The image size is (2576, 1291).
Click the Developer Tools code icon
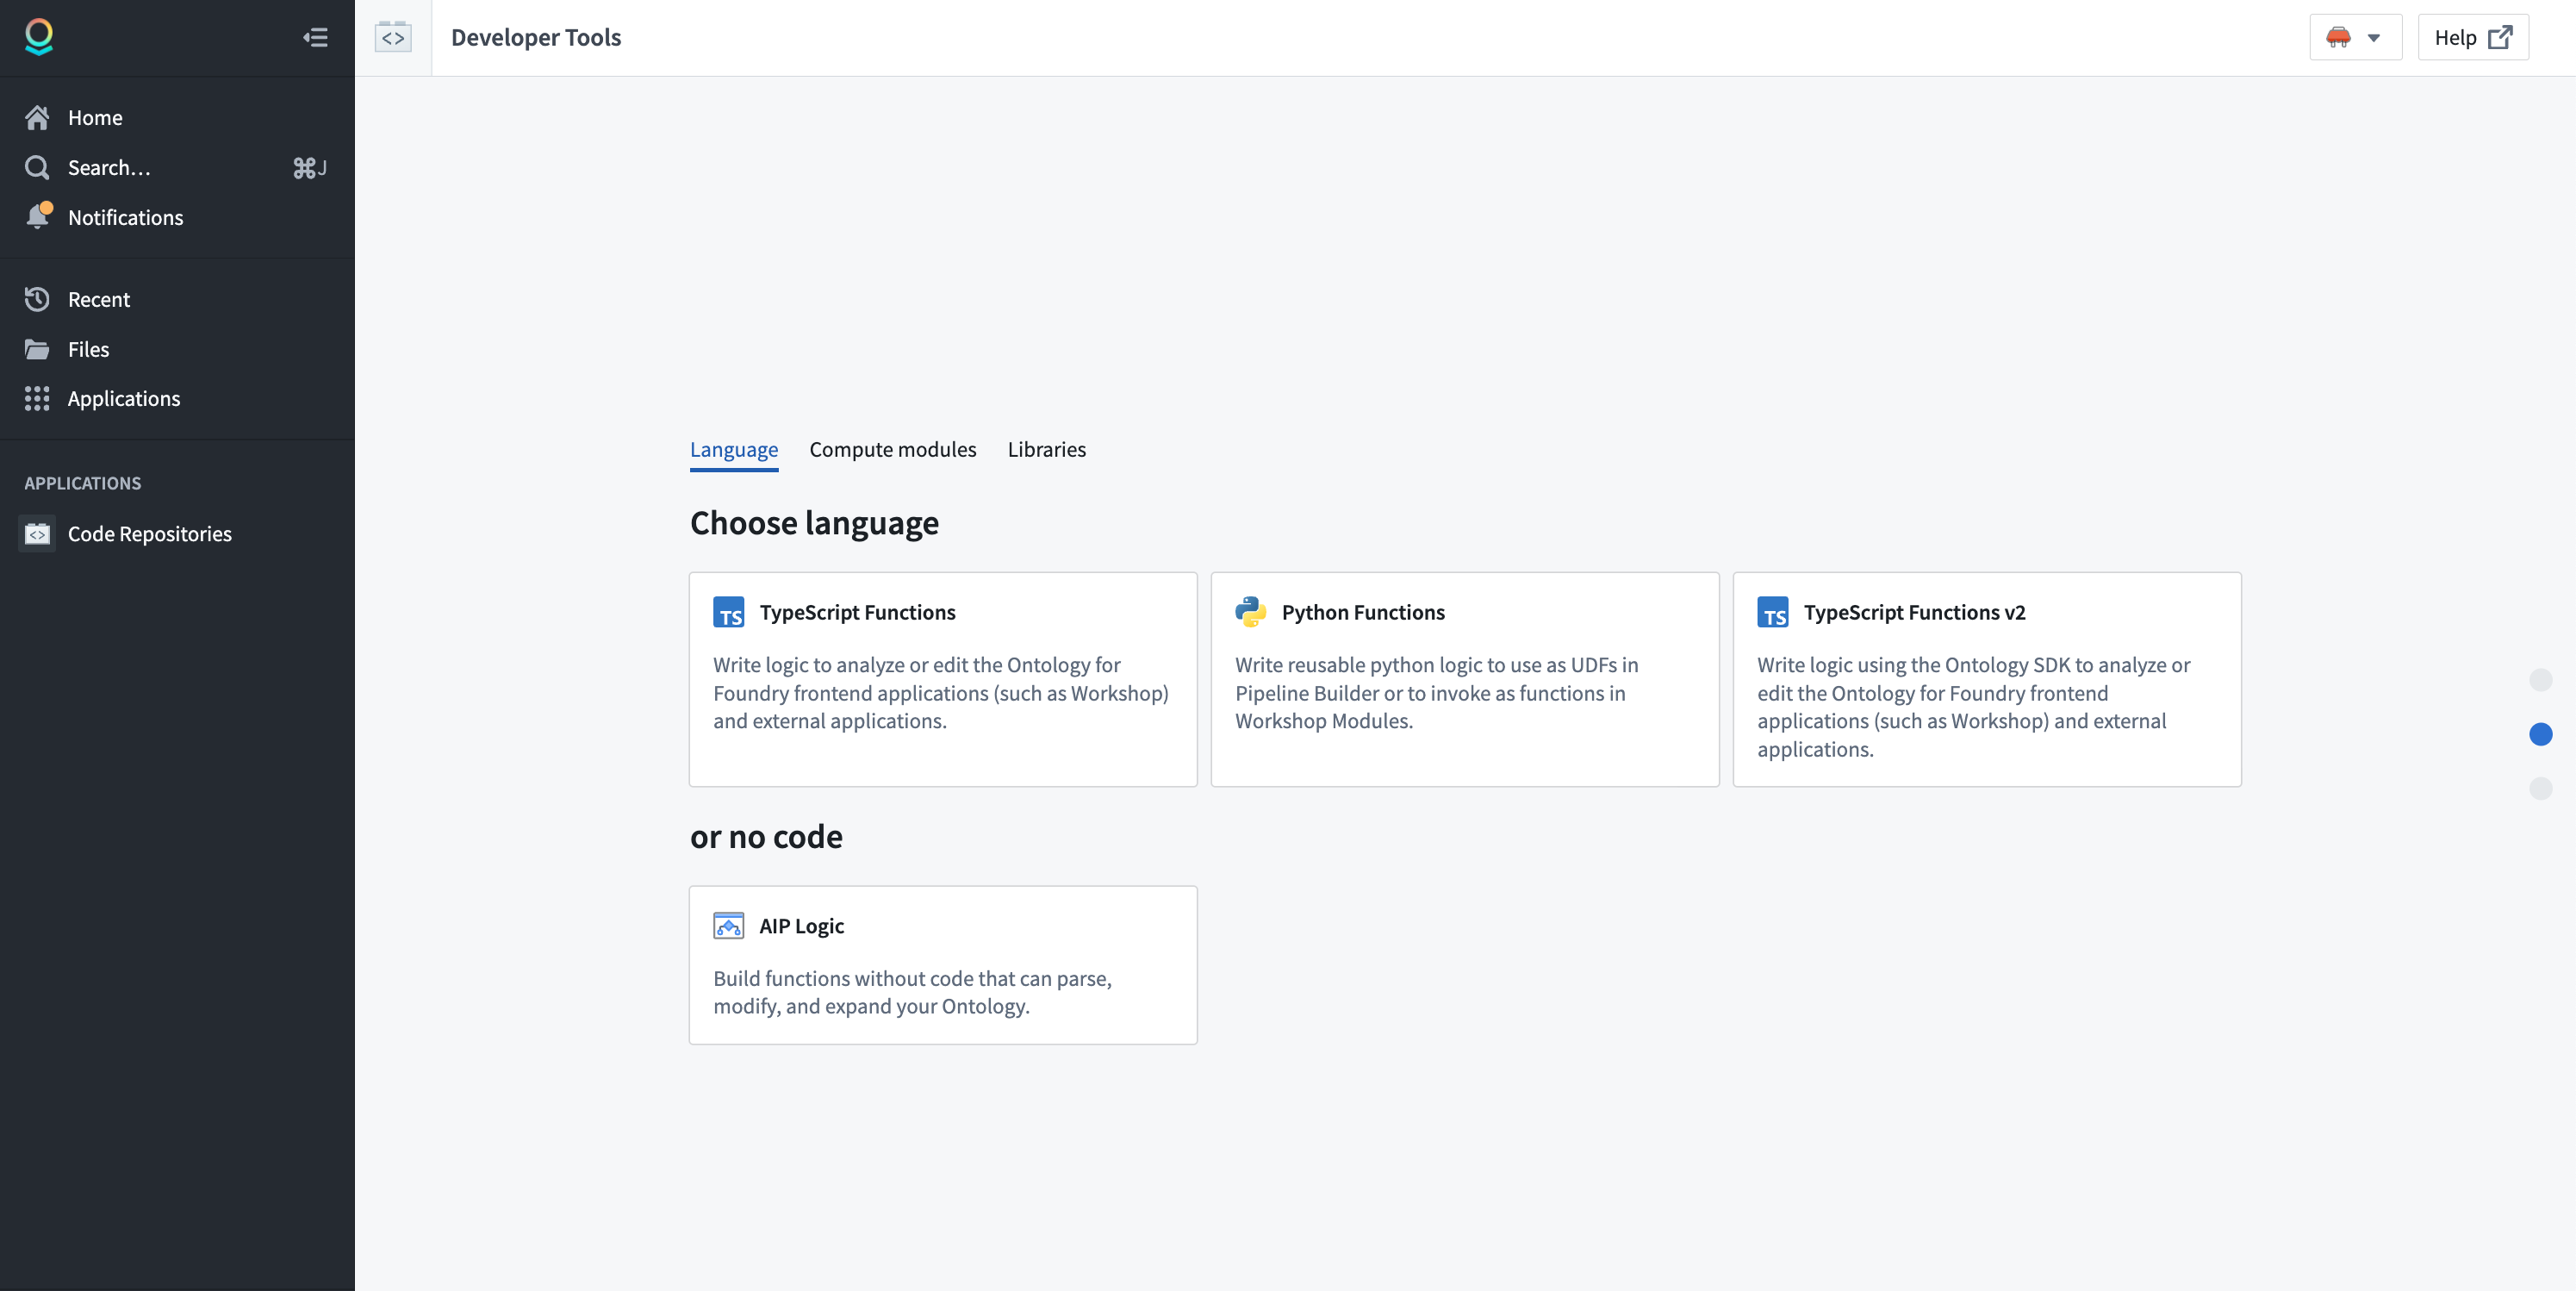coord(393,36)
